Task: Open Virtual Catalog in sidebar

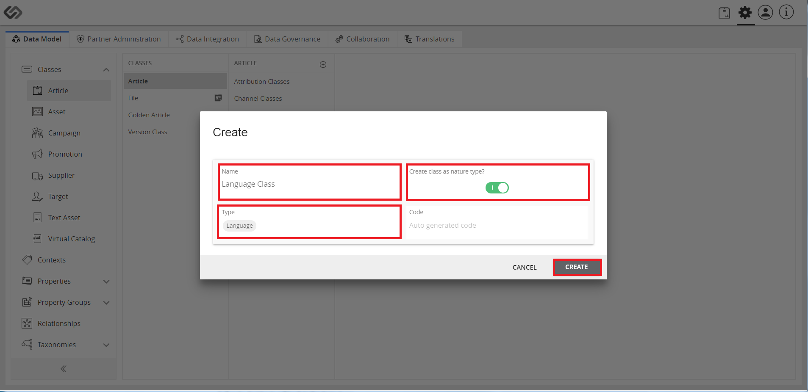Action: [69, 239]
